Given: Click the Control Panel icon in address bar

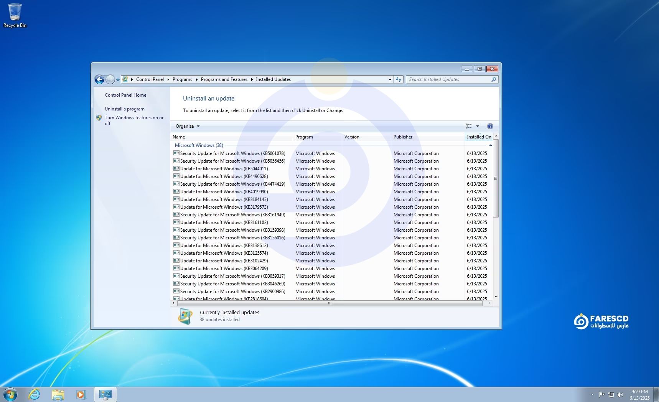Looking at the screenshot, I should click(125, 79).
